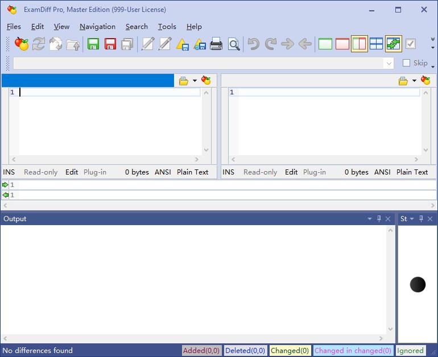Click the save both files gray floppies icon
The image size is (438, 357).
(127, 44)
